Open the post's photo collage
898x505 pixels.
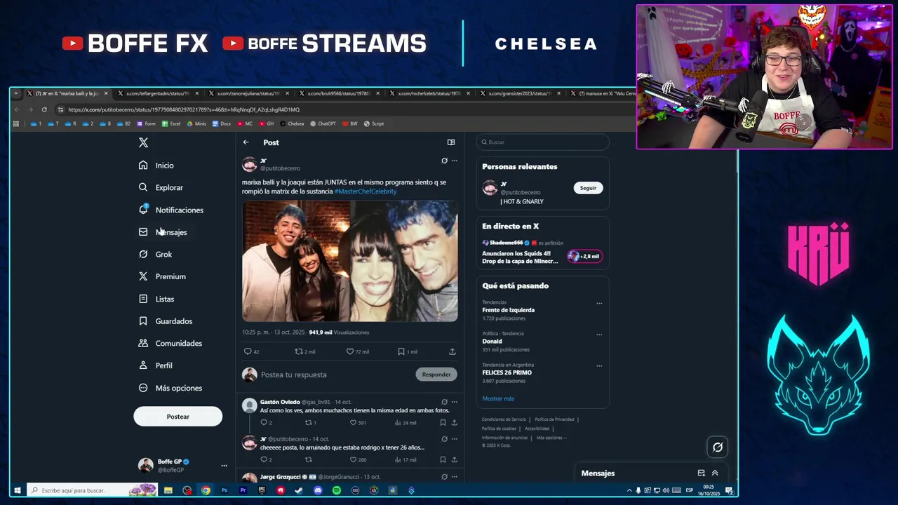coord(350,261)
